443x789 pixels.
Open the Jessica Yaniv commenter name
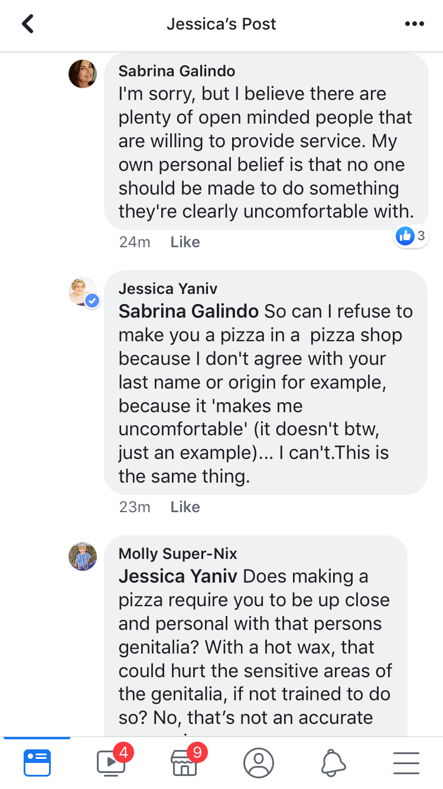(x=168, y=289)
